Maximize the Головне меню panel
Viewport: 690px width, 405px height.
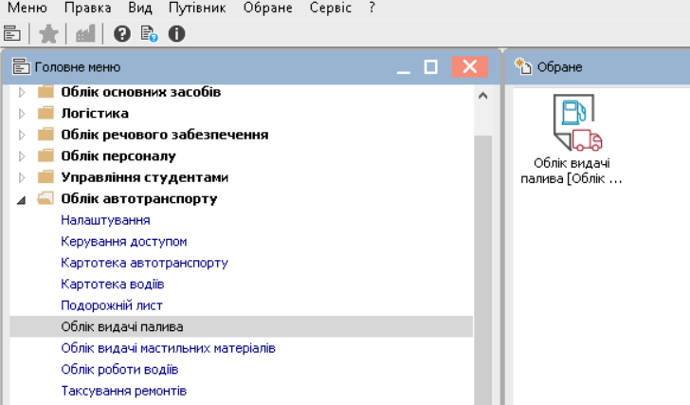[431, 67]
